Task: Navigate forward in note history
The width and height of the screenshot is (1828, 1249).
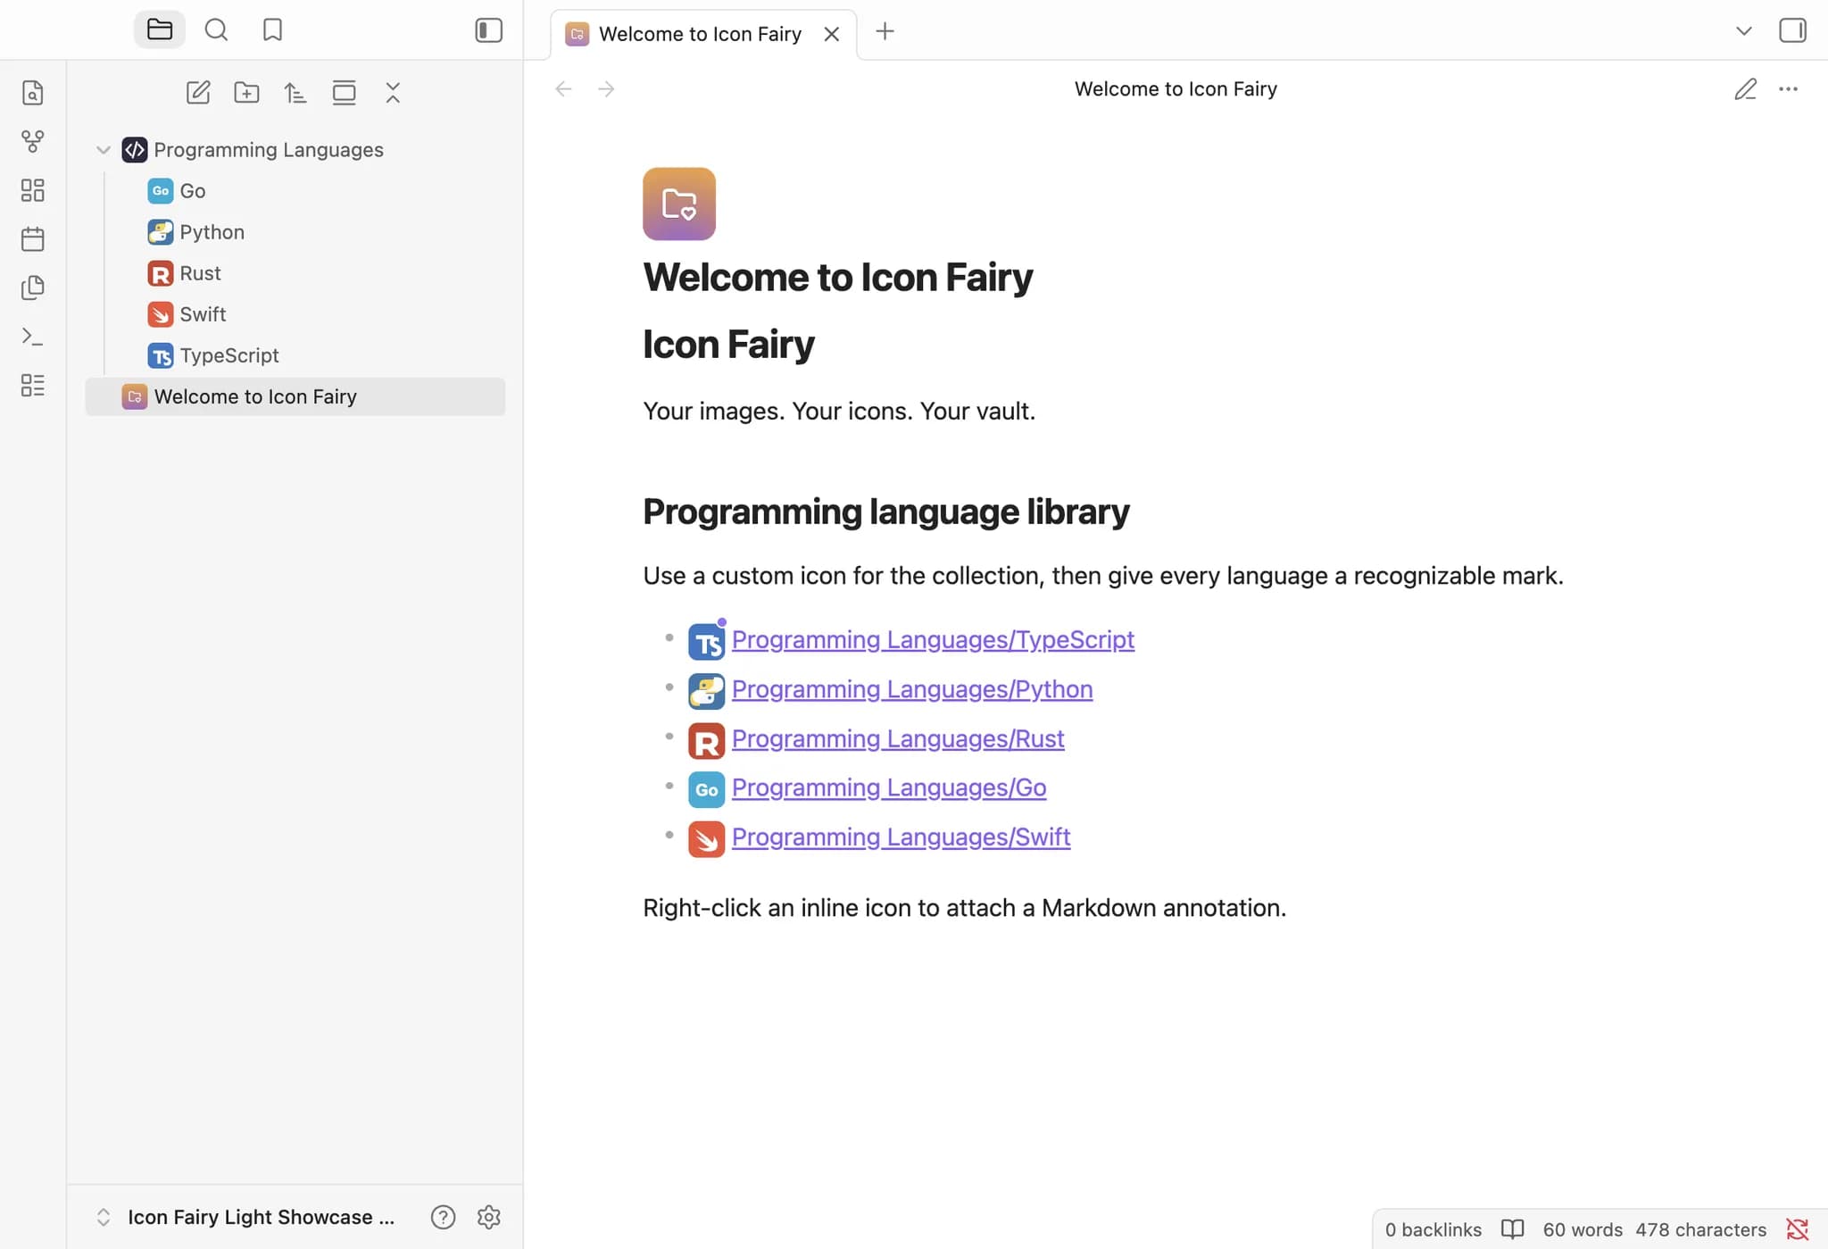Action: 606,89
